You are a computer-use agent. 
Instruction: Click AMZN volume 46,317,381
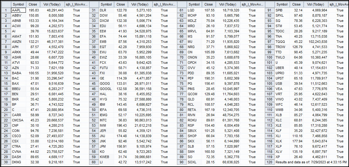pos(52,42)
